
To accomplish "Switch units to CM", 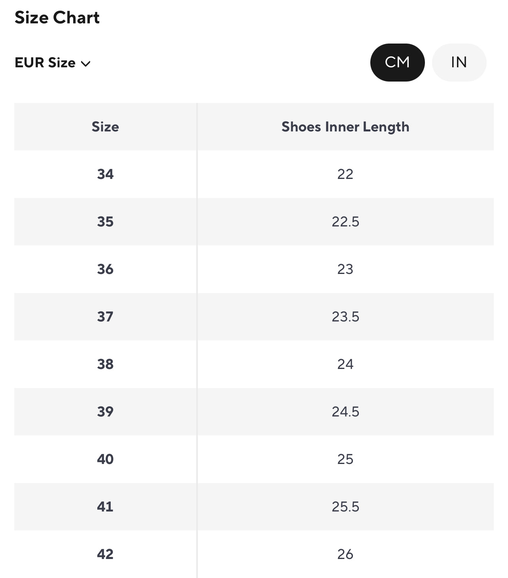I will tap(397, 63).
